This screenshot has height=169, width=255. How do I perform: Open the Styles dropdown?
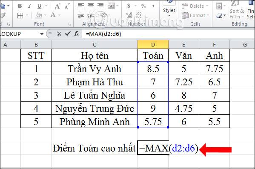coord(169,10)
